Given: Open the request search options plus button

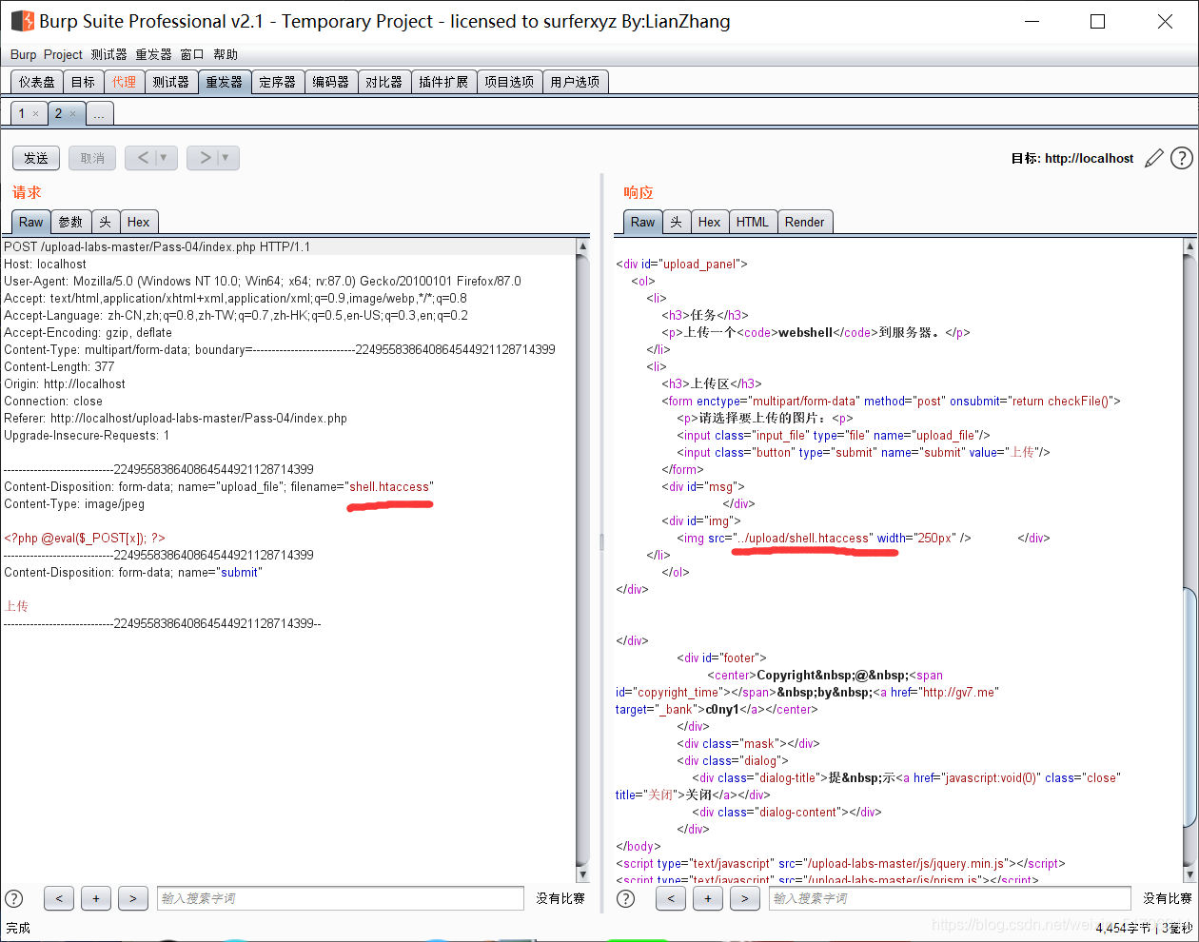Looking at the screenshot, I should (x=96, y=898).
